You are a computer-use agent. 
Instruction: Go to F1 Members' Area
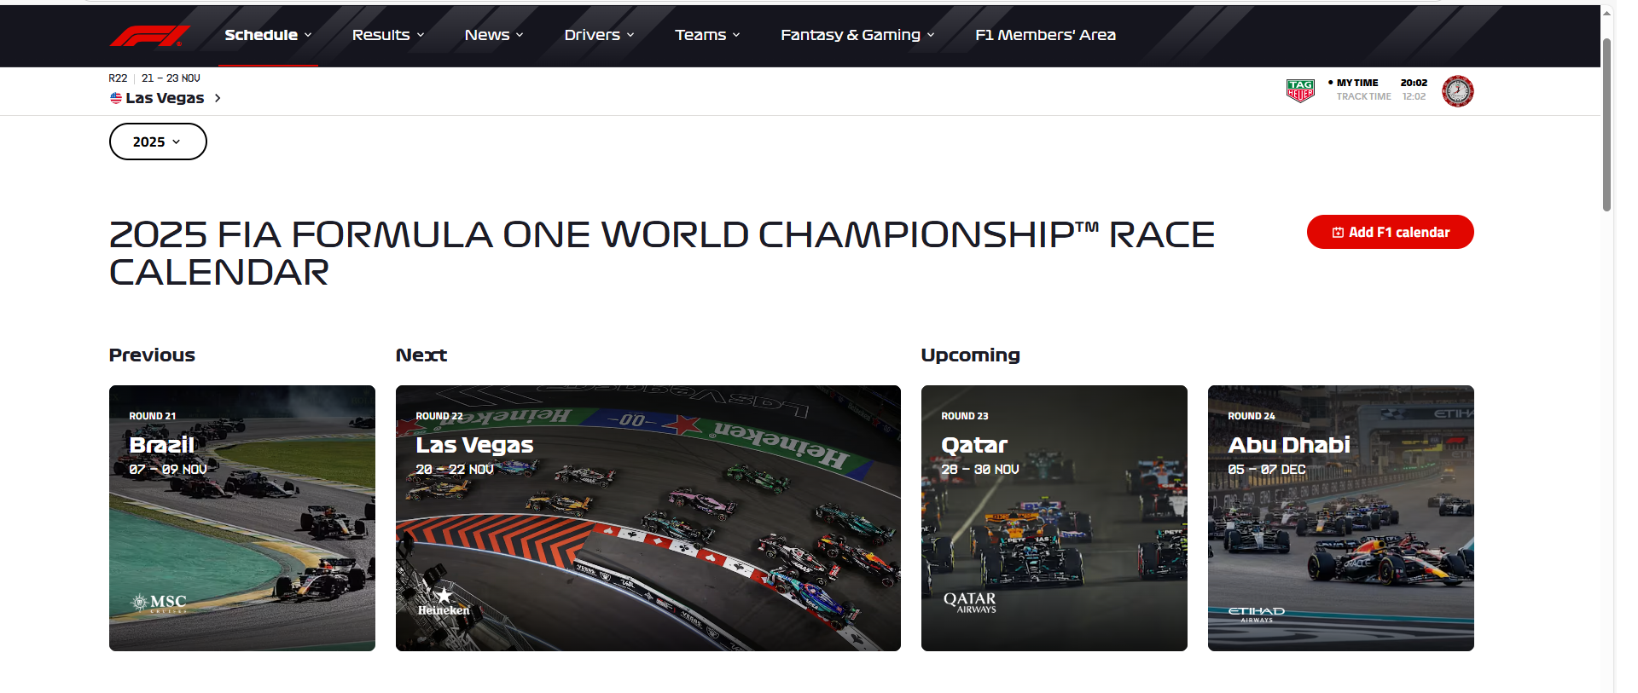coord(1045,35)
